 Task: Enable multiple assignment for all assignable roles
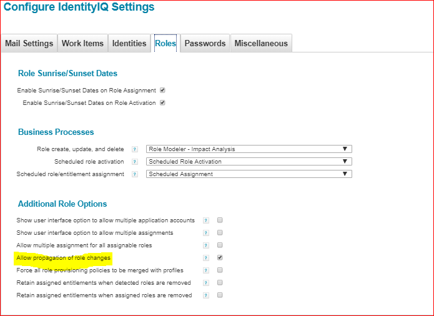coord(220,245)
